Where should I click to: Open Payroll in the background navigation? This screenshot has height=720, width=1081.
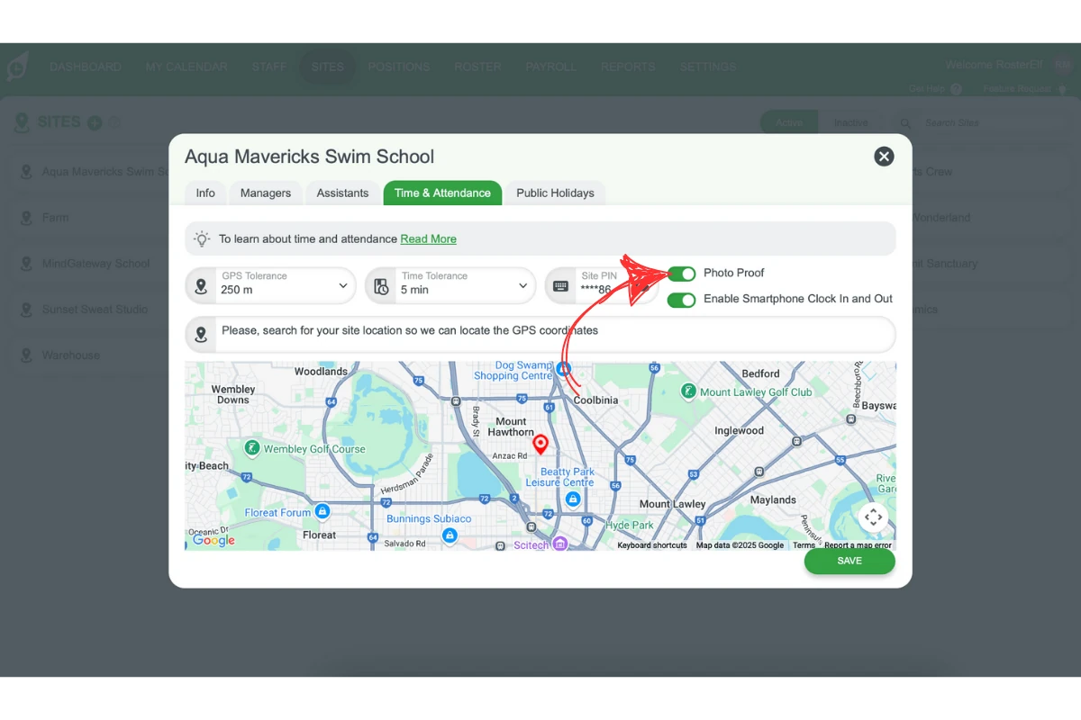pyautogui.click(x=551, y=67)
